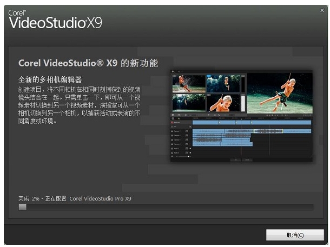Screen dimensions: 330x247
Task: Click the Corel VideoStudio X9 logo
Action: pyautogui.click(x=55, y=19)
